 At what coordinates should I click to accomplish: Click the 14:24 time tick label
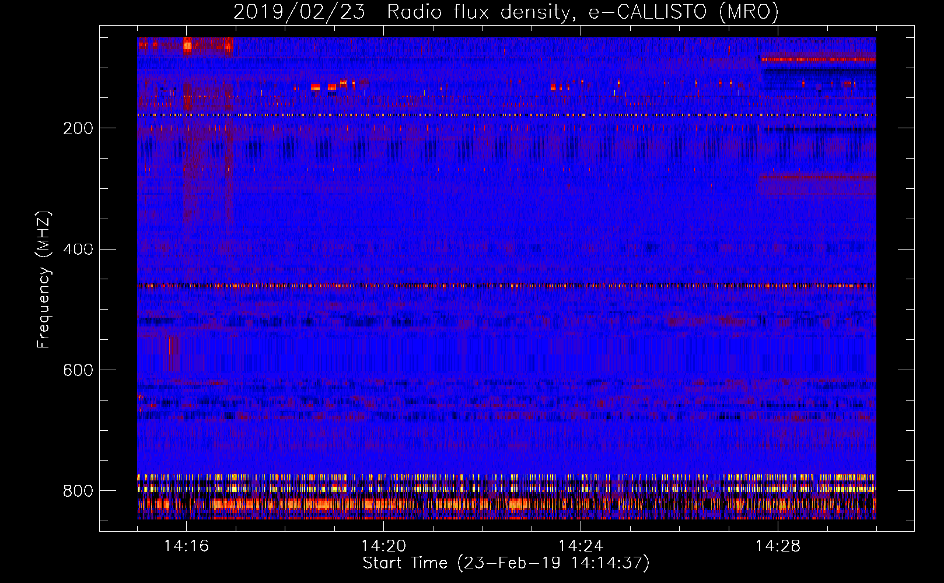(x=581, y=546)
